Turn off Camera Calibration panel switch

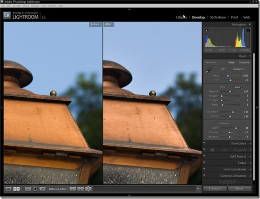(204, 176)
